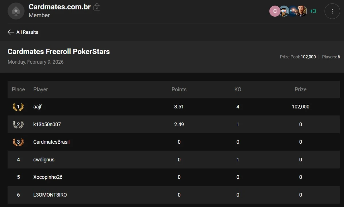Click the silver second place laurel badge
Screen dimensions: 344x207
[x=18, y=124]
